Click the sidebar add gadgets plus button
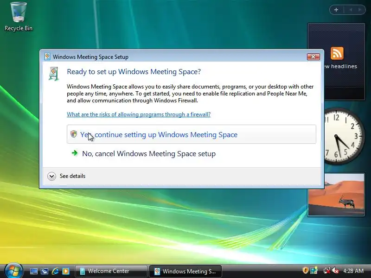This screenshot has height=278, width=371. (x=336, y=10)
